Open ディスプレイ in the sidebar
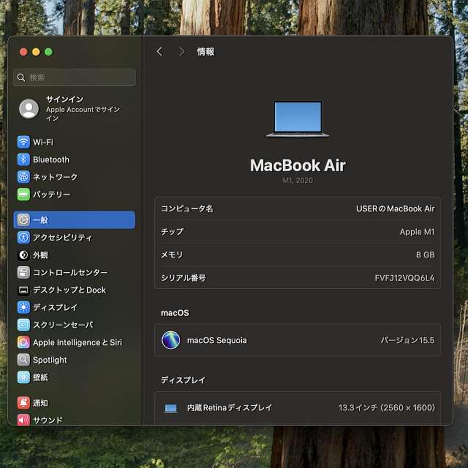This screenshot has height=468, width=468. tap(55, 307)
